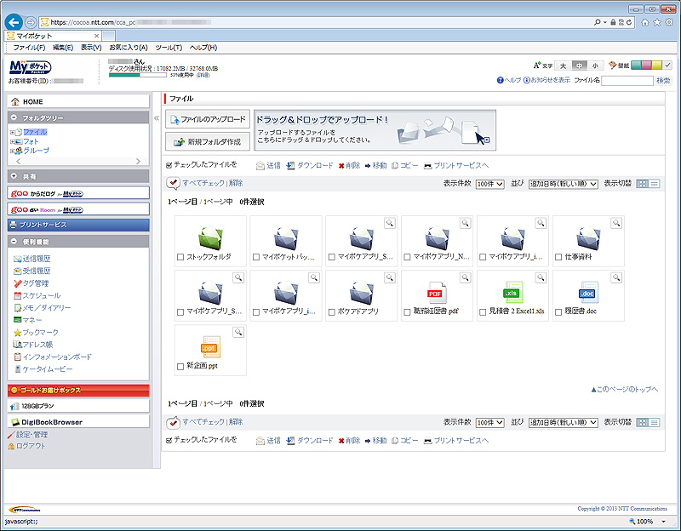Check the 履歴書.doc checkbox
Screen dimensions: 681x531
[558, 311]
